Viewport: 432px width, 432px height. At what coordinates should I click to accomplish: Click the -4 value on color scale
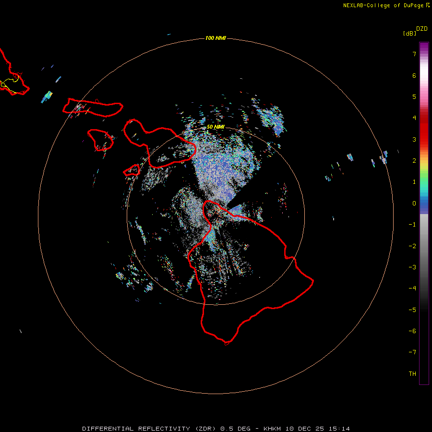coord(412,288)
